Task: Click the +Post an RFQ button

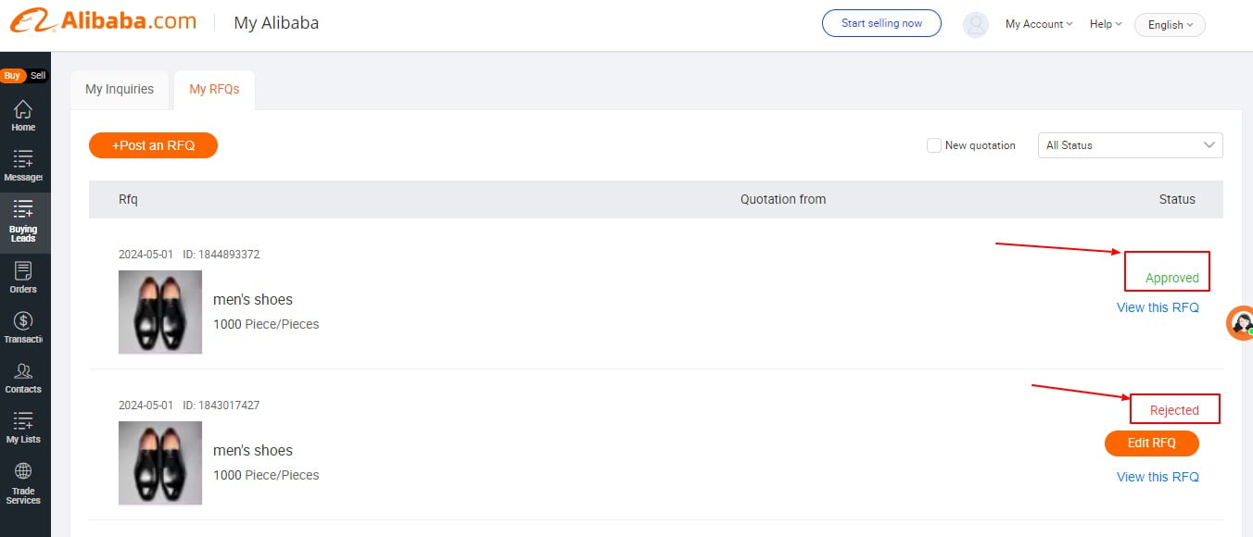Action: tap(153, 145)
